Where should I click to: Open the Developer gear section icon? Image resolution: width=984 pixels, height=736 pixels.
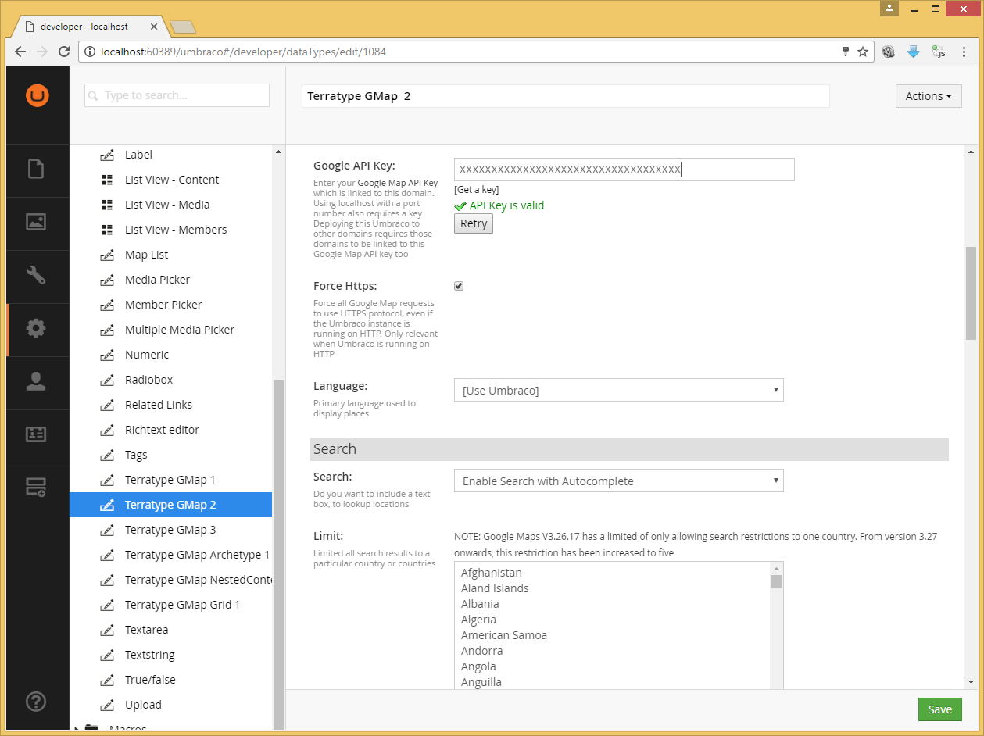pos(37,328)
